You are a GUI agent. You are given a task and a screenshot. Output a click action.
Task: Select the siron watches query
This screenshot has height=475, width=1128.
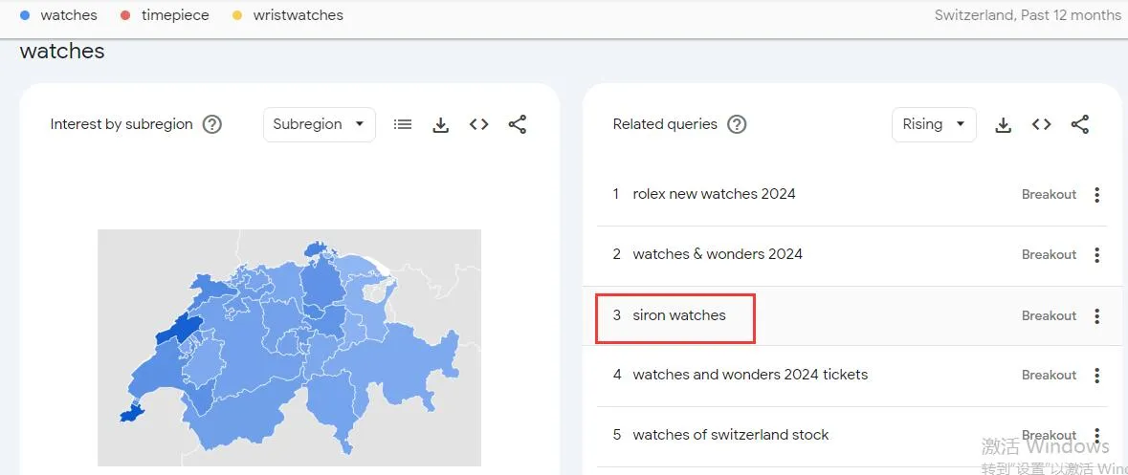pyautogui.click(x=679, y=315)
